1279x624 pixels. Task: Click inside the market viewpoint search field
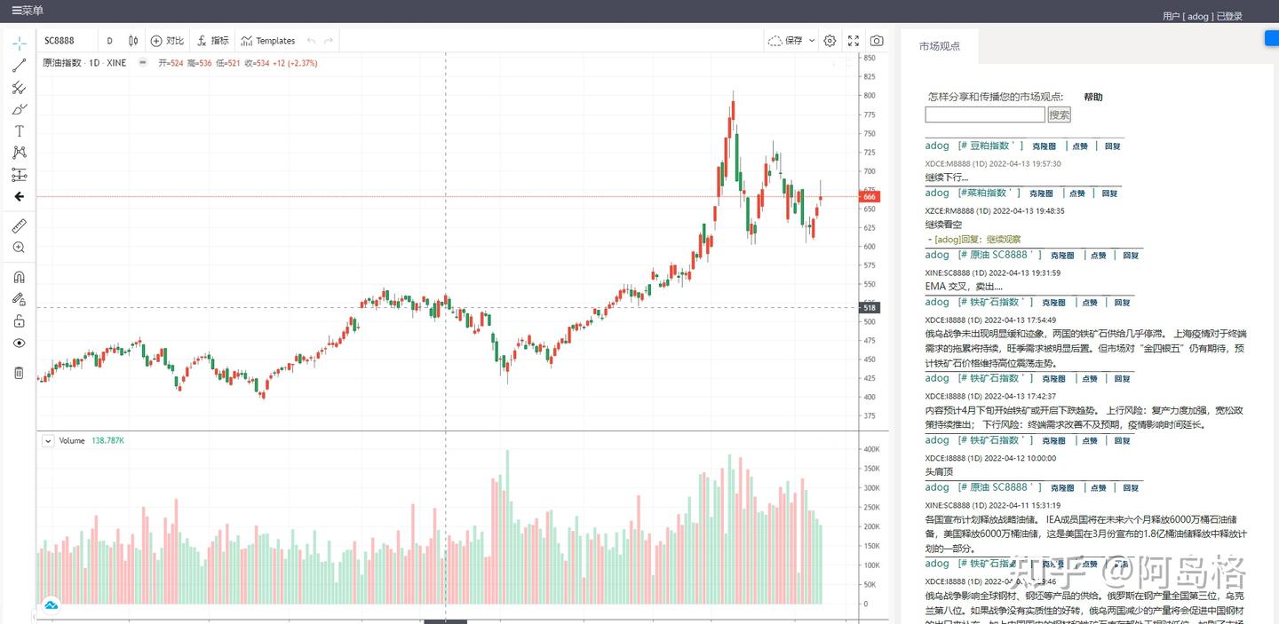click(x=985, y=115)
